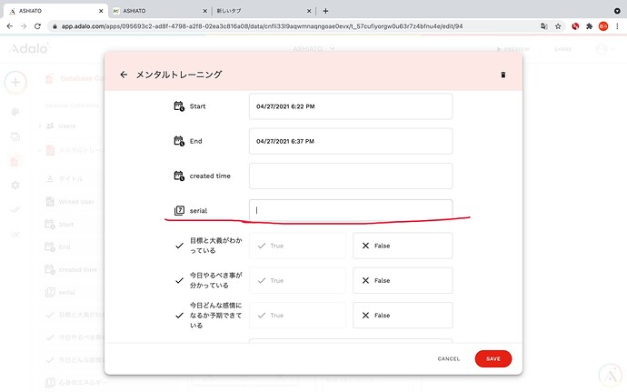
Task: Click the SAVE button
Action: [493, 358]
